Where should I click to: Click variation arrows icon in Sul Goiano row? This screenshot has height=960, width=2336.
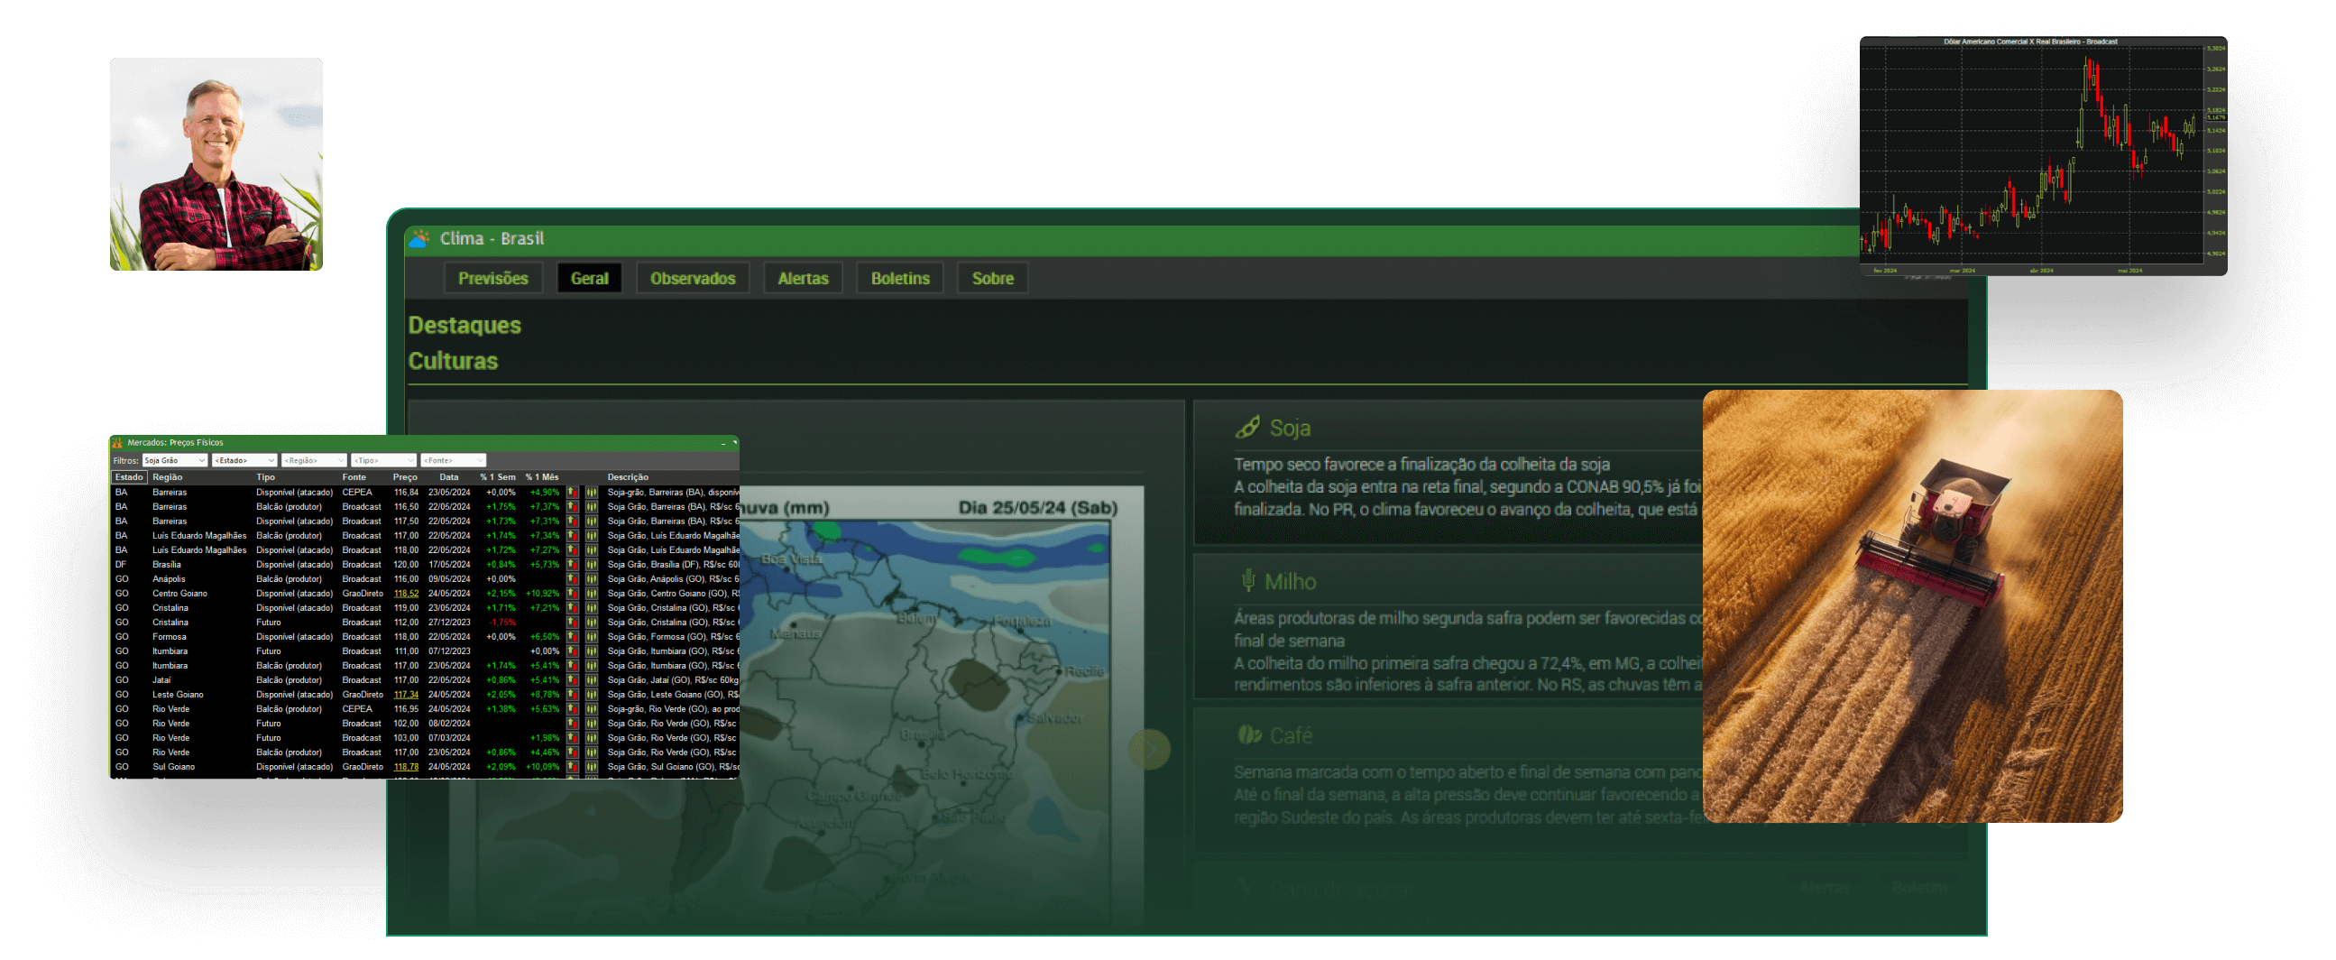point(572,767)
